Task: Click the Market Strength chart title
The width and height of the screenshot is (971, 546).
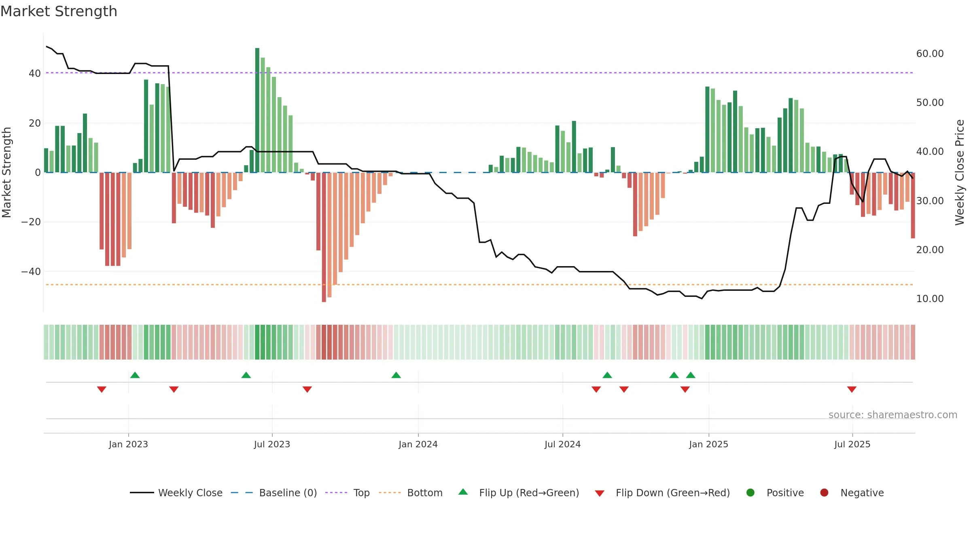Action: tap(59, 11)
